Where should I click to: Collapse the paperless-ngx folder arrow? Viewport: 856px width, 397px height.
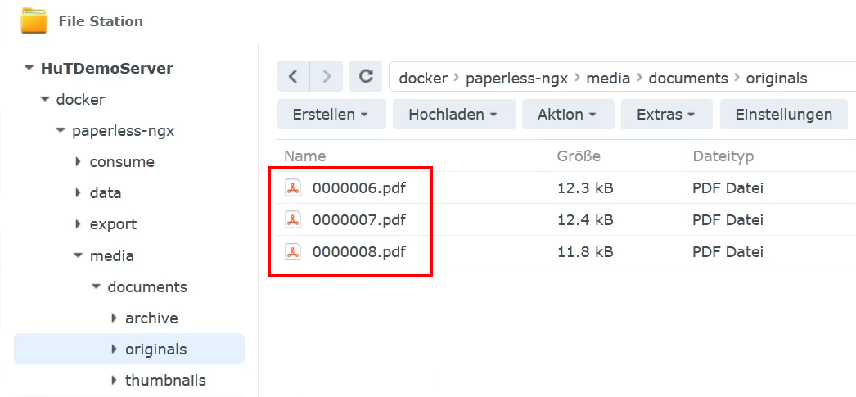[x=61, y=131]
